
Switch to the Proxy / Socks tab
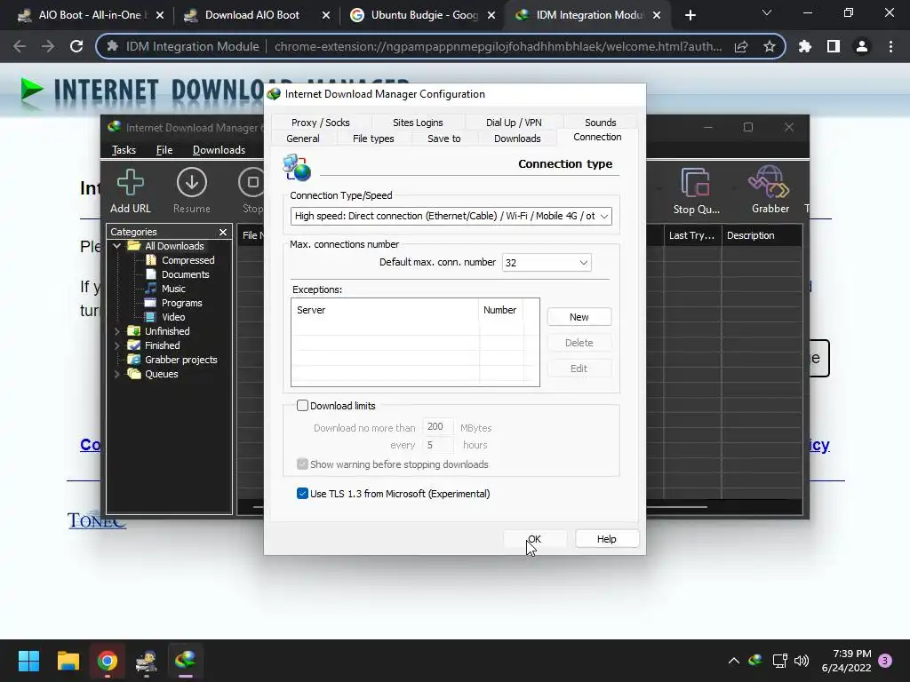point(320,123)
